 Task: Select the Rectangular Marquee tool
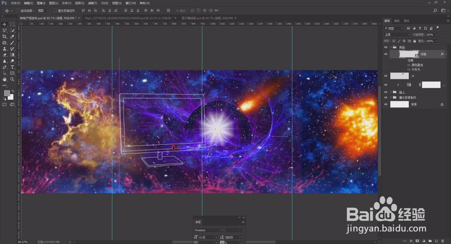point(12,24)
